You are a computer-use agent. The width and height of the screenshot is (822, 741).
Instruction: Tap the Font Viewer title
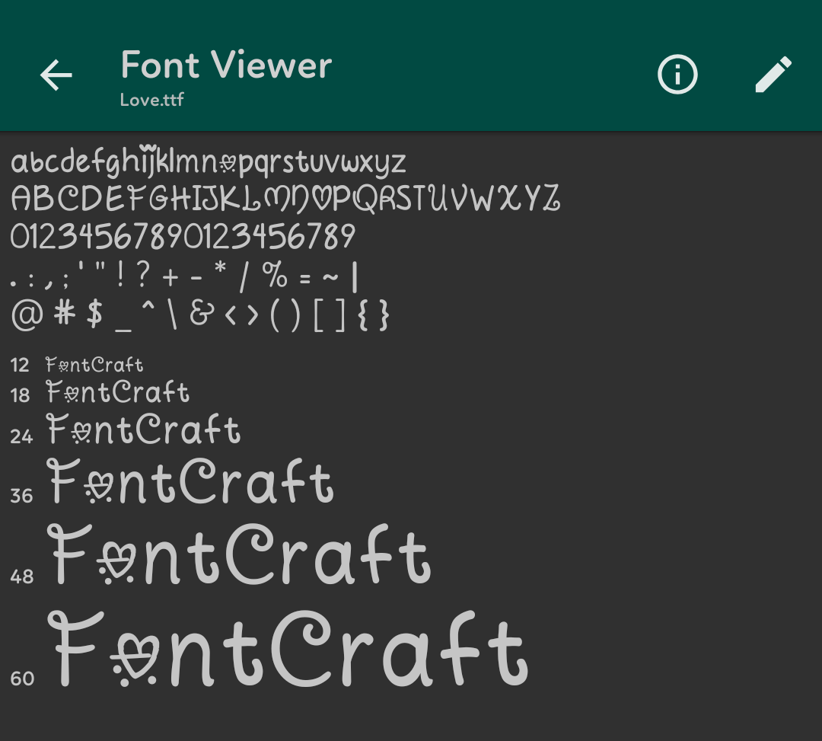tap(226, 65)
